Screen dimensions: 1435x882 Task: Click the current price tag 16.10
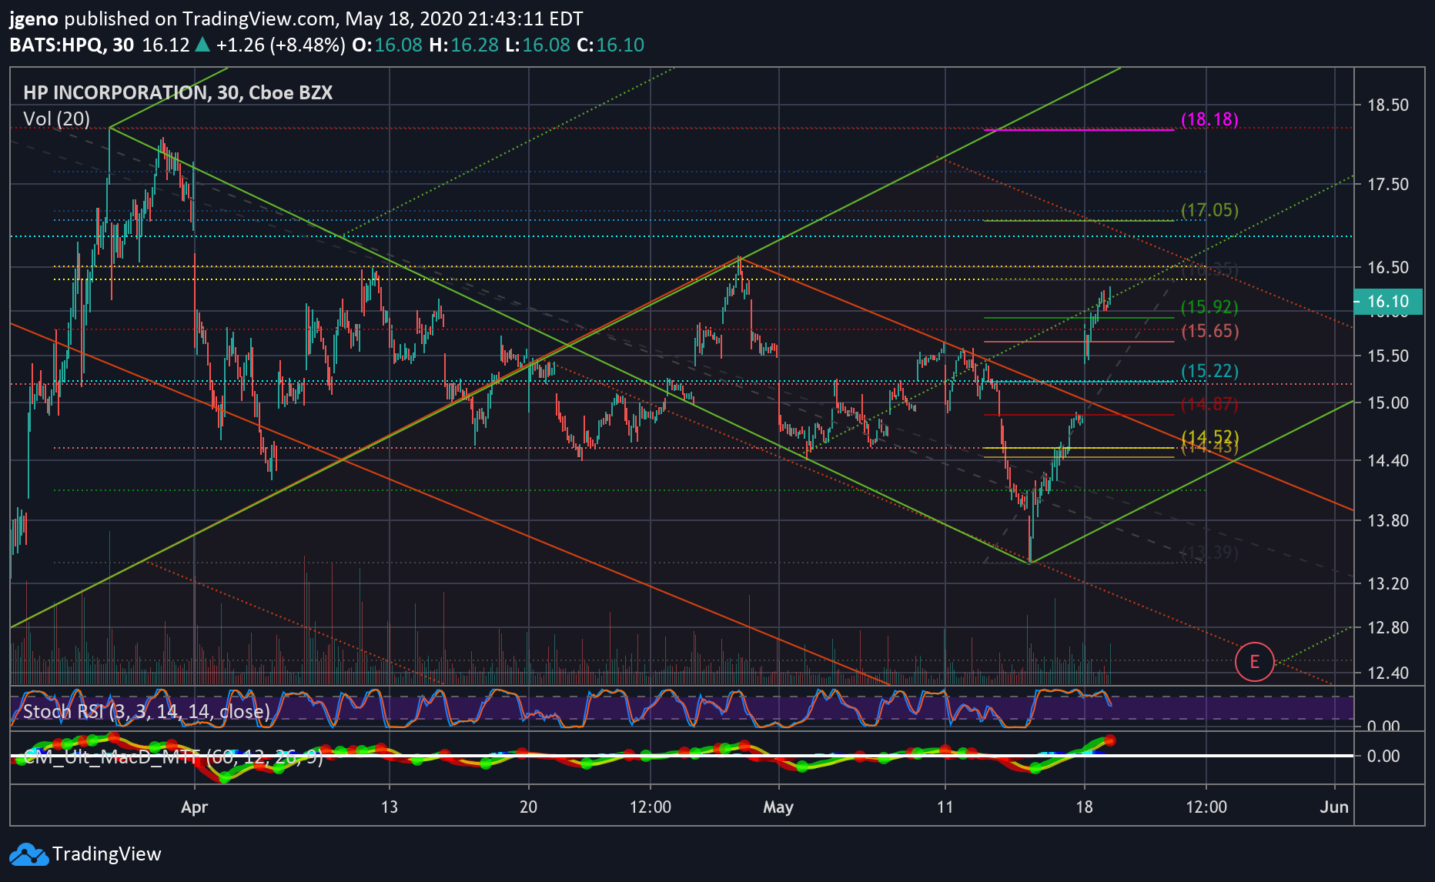coord(1388,302)
